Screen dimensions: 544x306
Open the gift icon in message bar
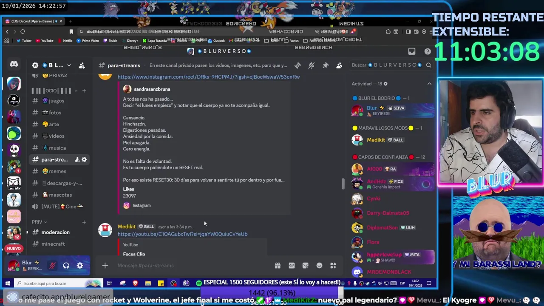click(x=278, y=266)
